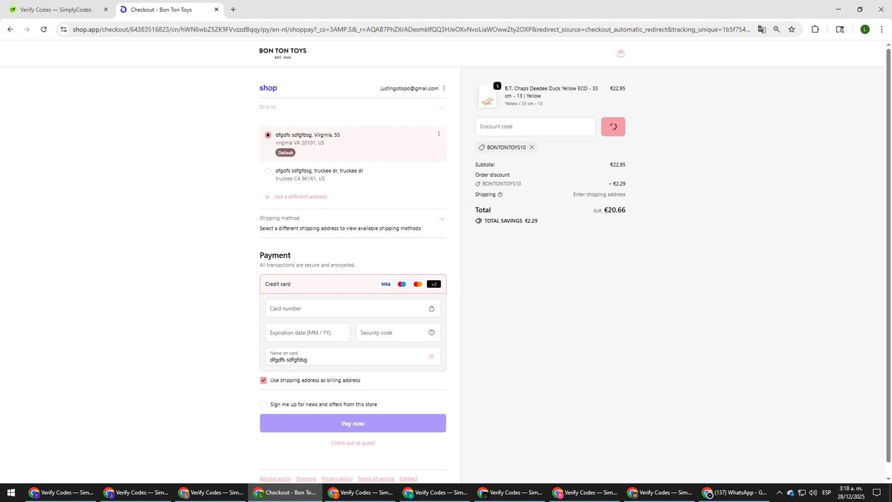Open browser extensions icon
The height and width of the screenshot is (502, 892).
tap(815, 29)
